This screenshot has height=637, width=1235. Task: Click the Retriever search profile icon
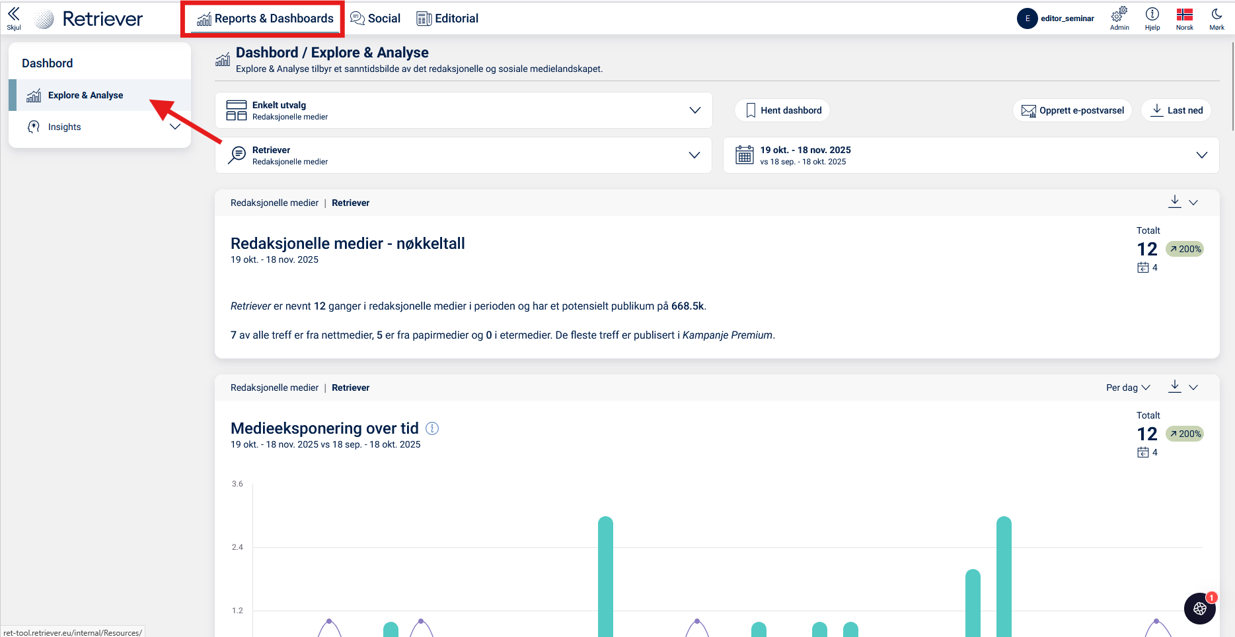point(237,155)
